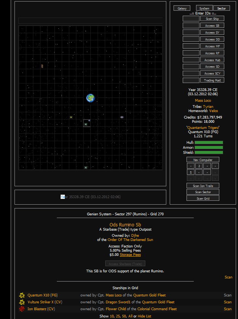The image size is (238, 319).
Task: Click the outpost icon at map bottom
Action: [x=86, y=168]
